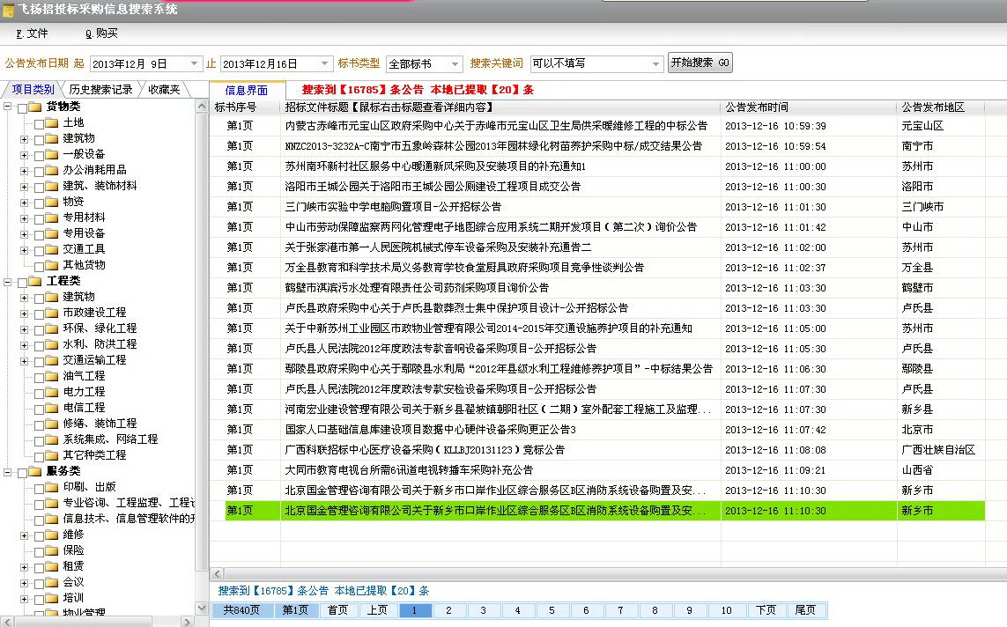The height and width of the screenshot is (627, 1007).
Task: Jump to the 尾页 last page
Action: click(x=805, y=609)
